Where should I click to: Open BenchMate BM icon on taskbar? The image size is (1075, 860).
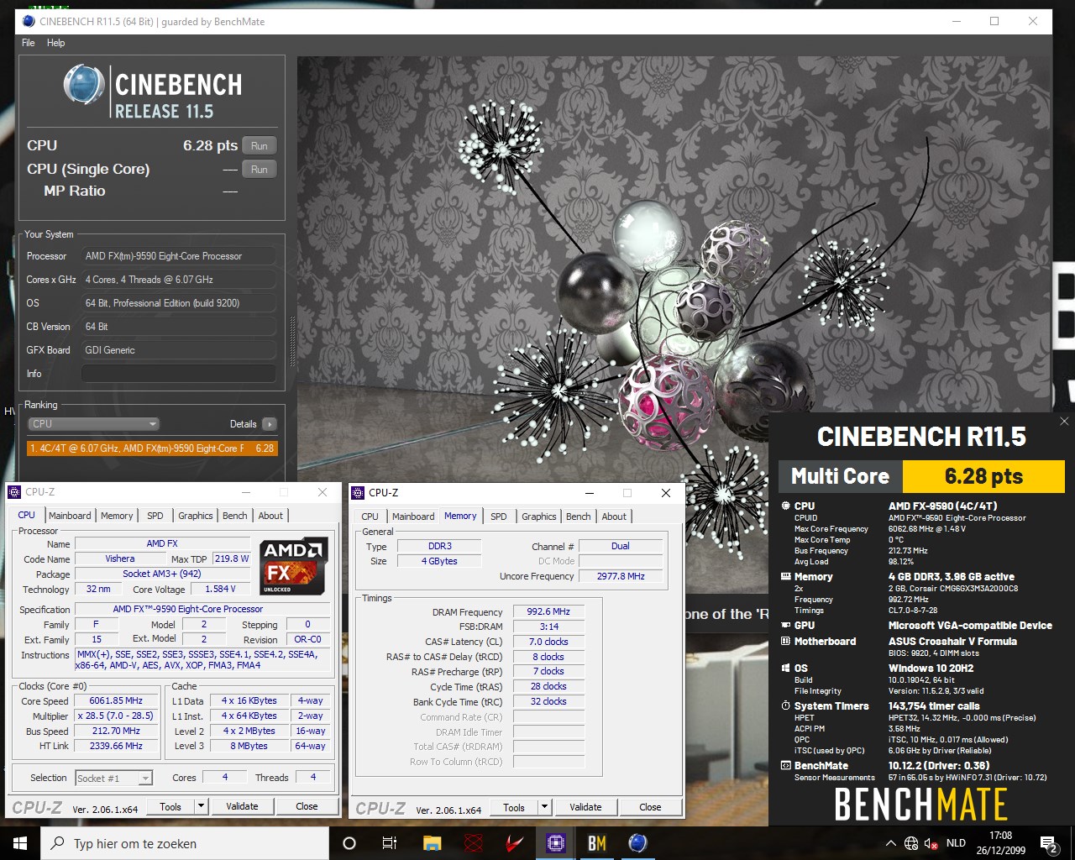596,843
